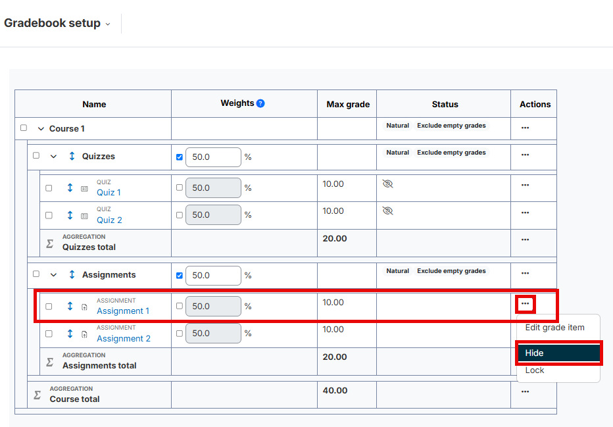The width and height of the screenshot is (613, 427).
Task: Uncheck weight override for Quizzes category
Action: (180, 157)
